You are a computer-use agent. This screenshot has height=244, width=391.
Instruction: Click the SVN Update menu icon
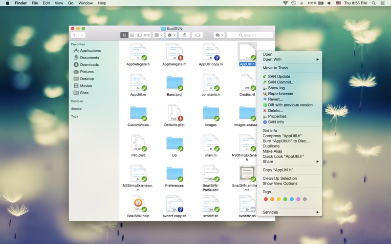[265, 77]
